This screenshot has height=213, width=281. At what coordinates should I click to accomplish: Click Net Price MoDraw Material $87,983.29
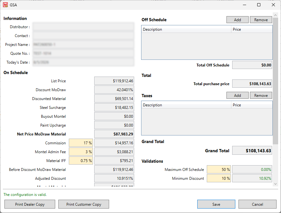click(x=114, y=134)
